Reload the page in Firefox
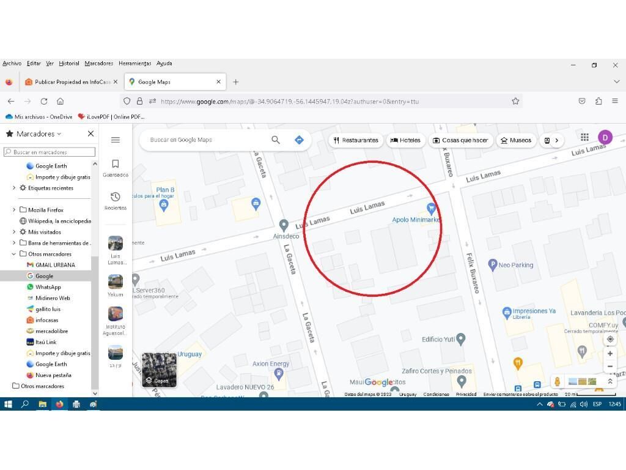 44,101
